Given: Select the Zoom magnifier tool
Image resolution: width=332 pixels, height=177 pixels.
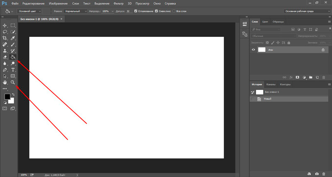Looking at the screenshot, I should [13, 82].
